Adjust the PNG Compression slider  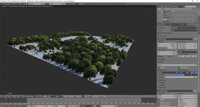pyautogui.click(x=178, y=77)
